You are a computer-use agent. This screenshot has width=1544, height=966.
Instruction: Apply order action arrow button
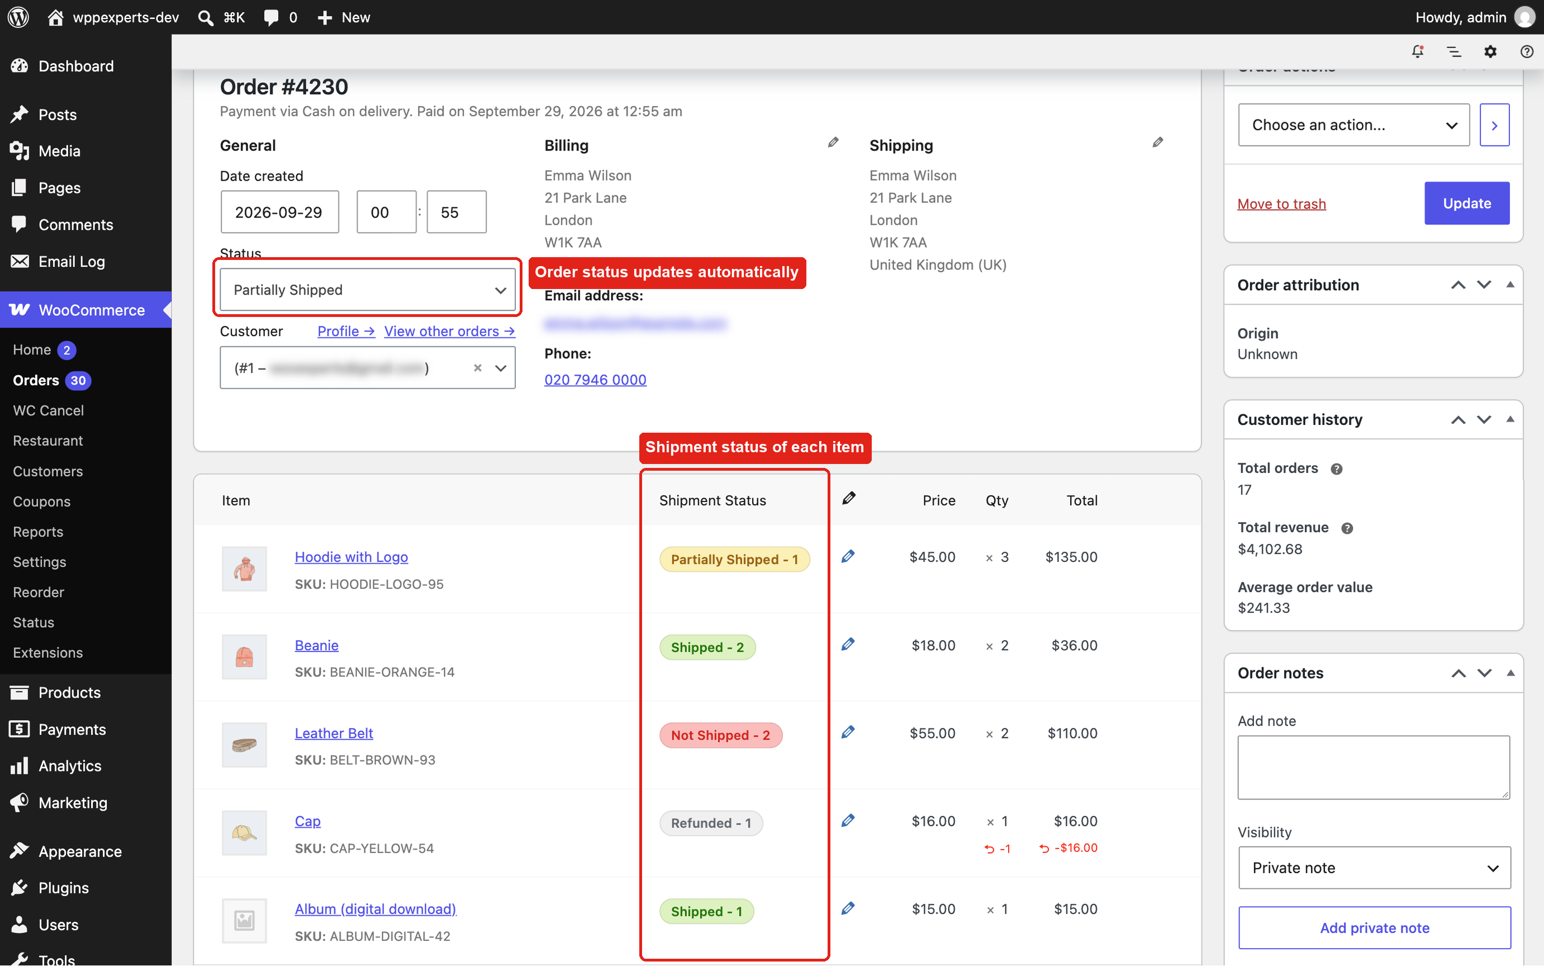(1494, 125)
